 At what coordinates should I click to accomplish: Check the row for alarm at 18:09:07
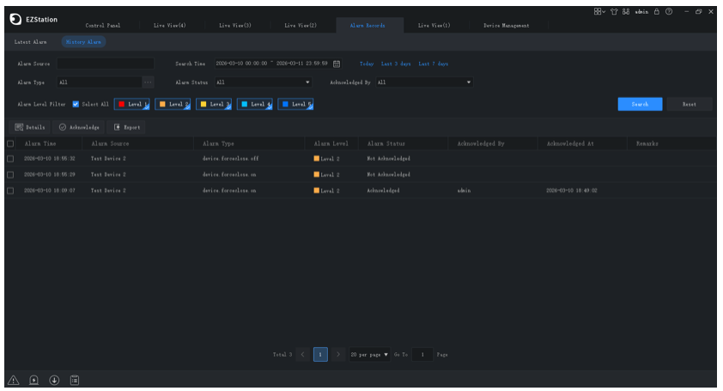pos(10,191)
